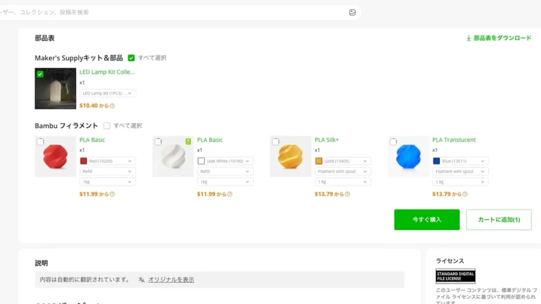This screenshot has width=541, height=304.
Task: Open price info icon for PLA Silk+
Action: tap(348, 194)
